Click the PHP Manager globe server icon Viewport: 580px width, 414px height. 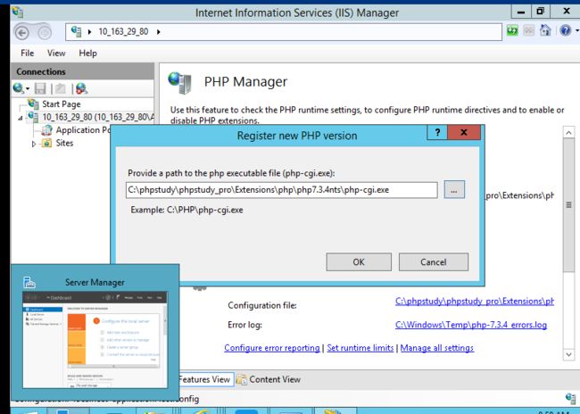180,82
